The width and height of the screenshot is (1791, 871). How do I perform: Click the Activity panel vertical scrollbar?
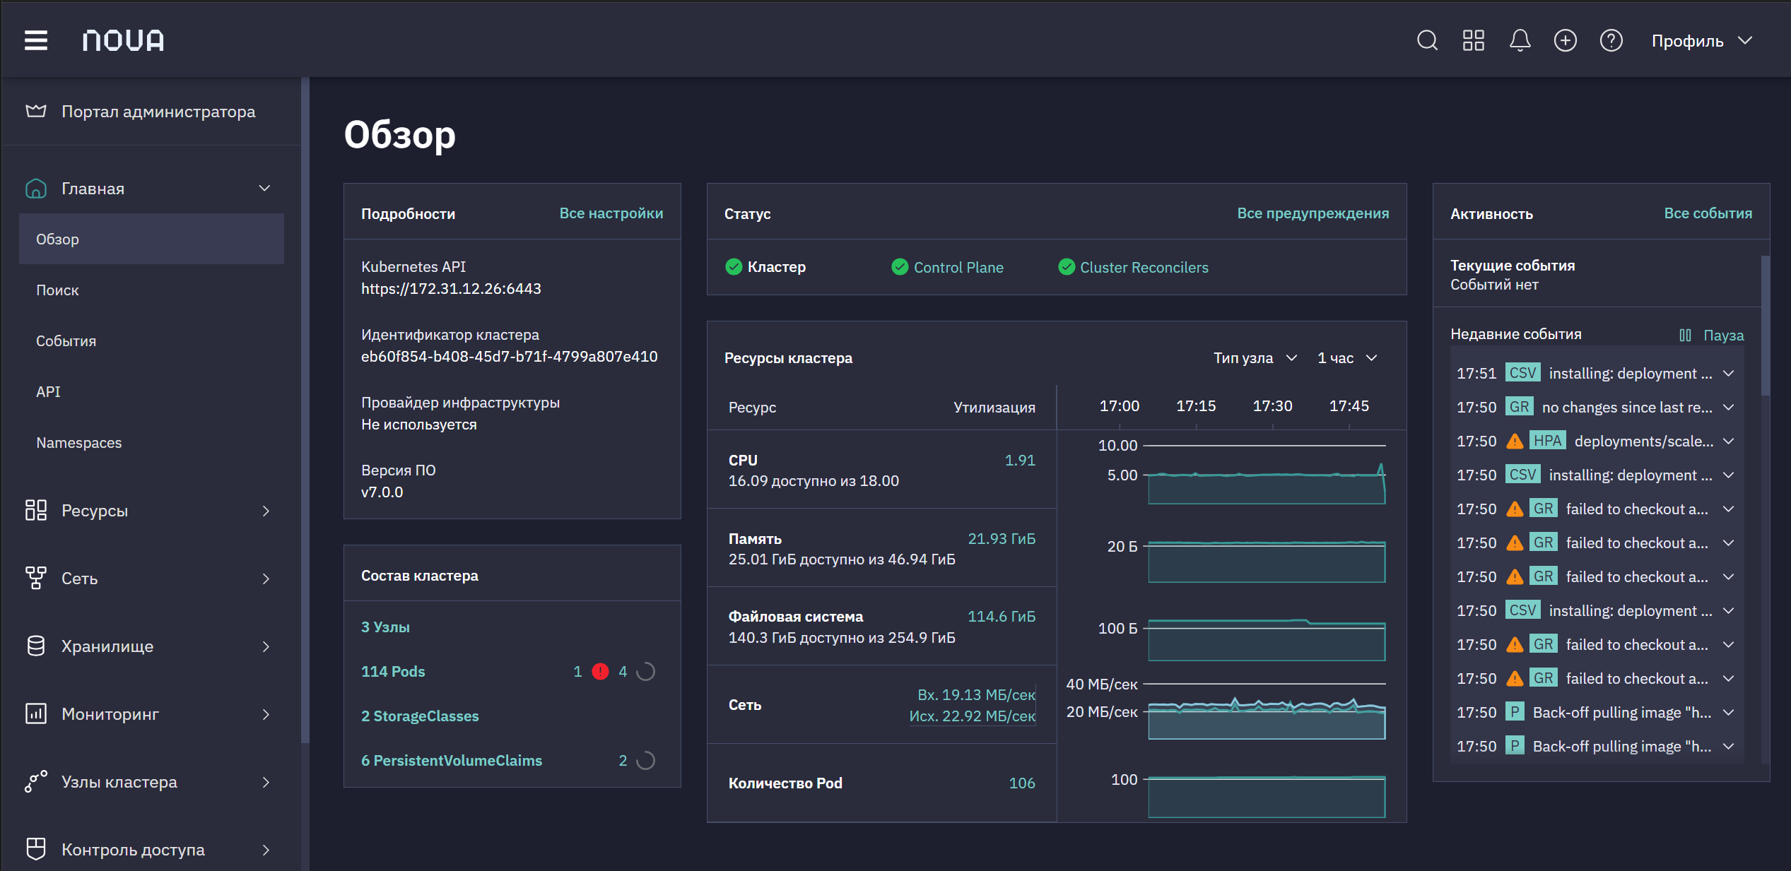point(1765,325)
